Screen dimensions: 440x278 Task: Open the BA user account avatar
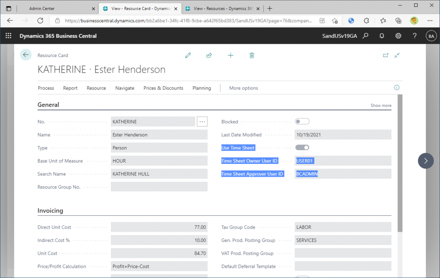(431, 36)
